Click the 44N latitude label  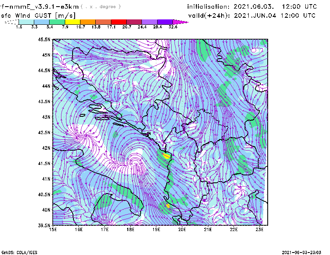tap(46, 86)
